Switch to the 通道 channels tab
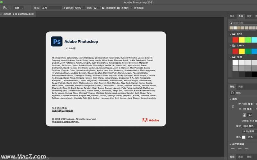The image size is (257, 160). click(x=240, y=157)
